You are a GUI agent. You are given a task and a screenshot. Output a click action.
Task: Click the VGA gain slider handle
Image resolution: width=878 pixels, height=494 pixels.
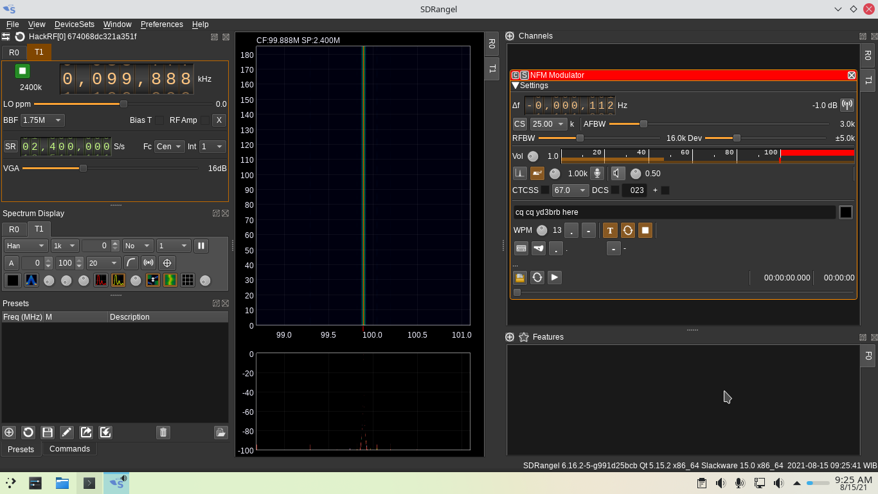coord(83,169)
